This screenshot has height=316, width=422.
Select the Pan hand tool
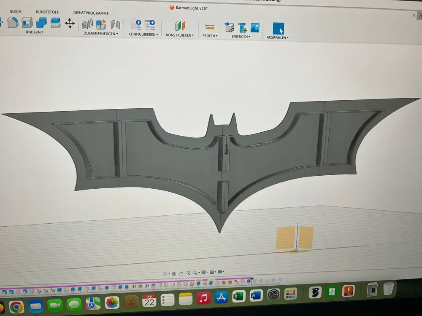tap(181, 273)
